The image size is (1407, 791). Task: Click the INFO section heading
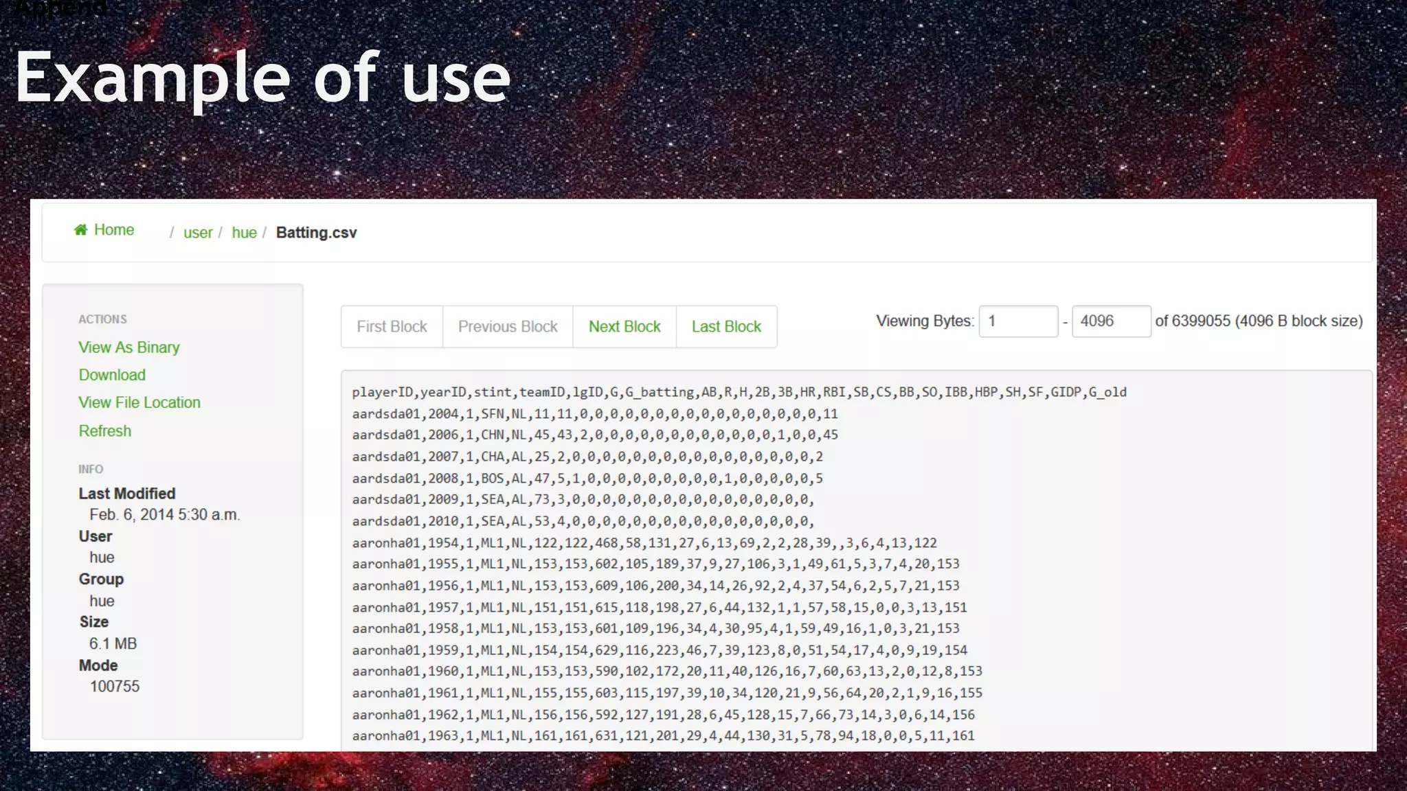coord(91,470)
